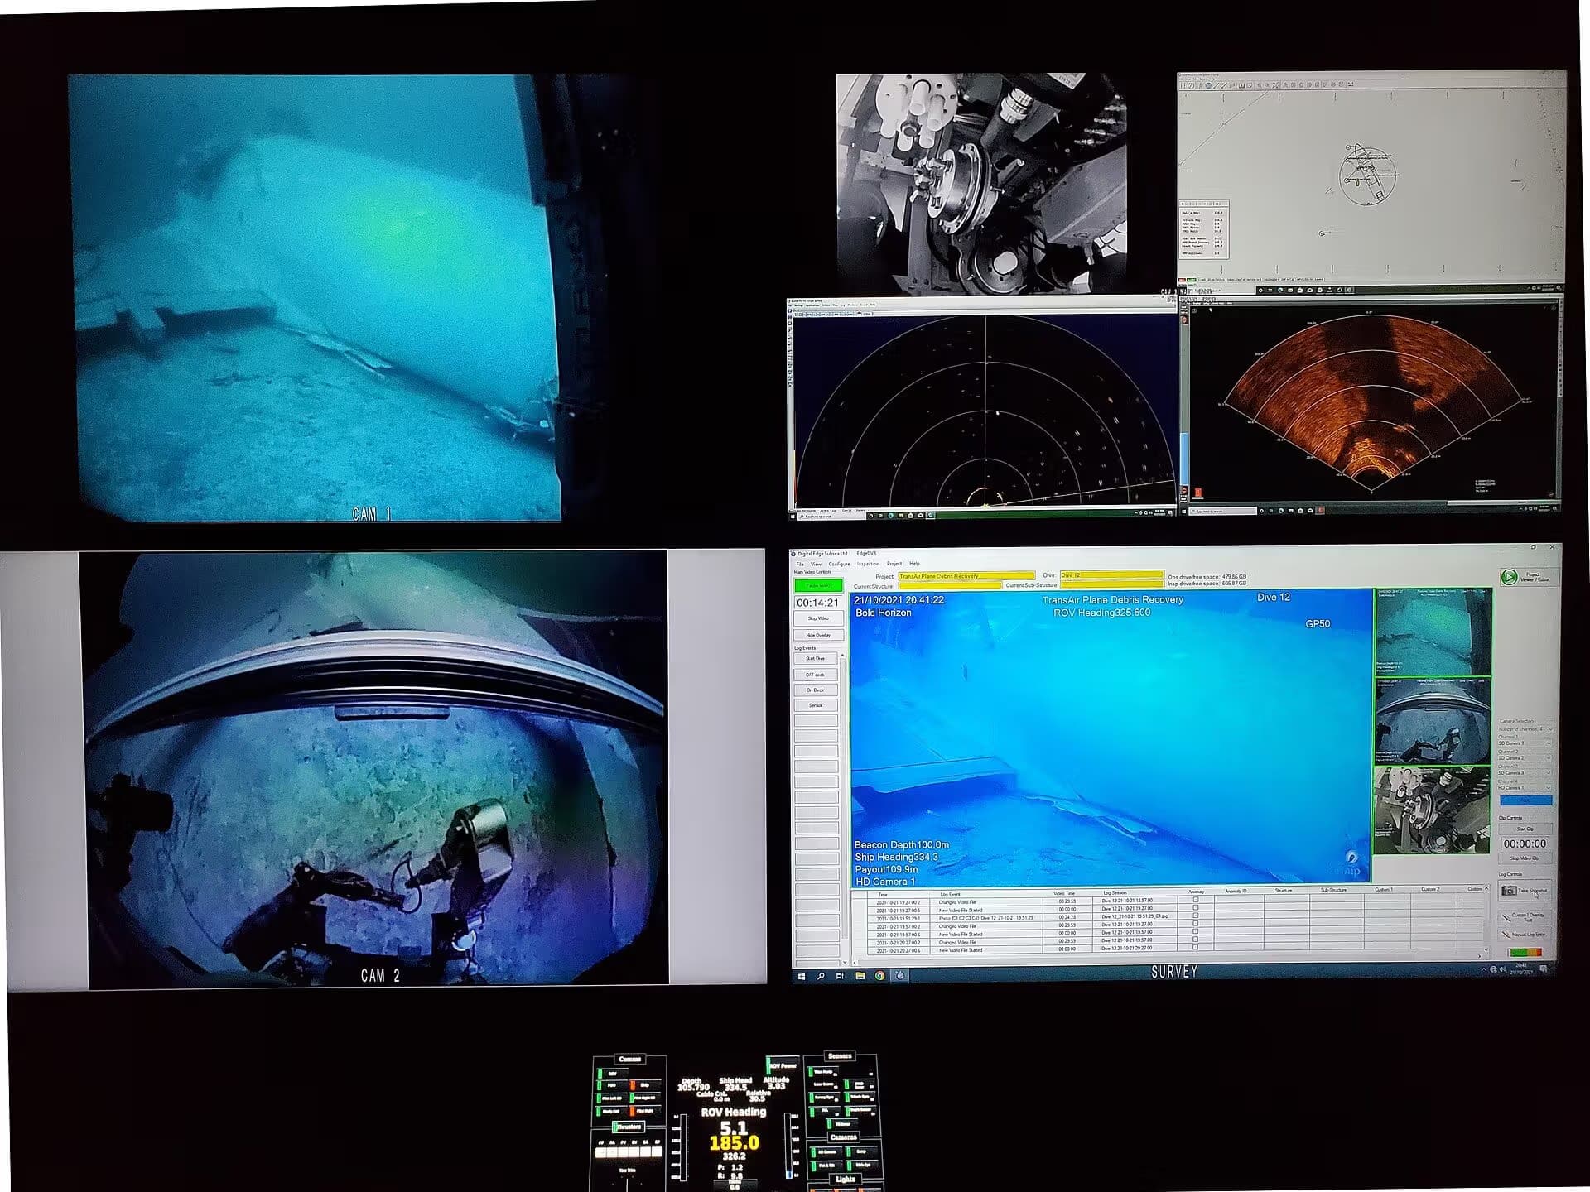Click the volume tray icon
Screen dimensions: 1590x1192
click(1502, 970)
